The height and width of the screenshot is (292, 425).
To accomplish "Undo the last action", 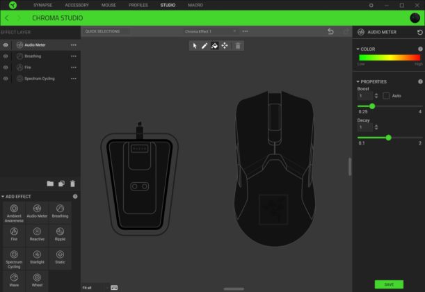I will tap(331, 31).
